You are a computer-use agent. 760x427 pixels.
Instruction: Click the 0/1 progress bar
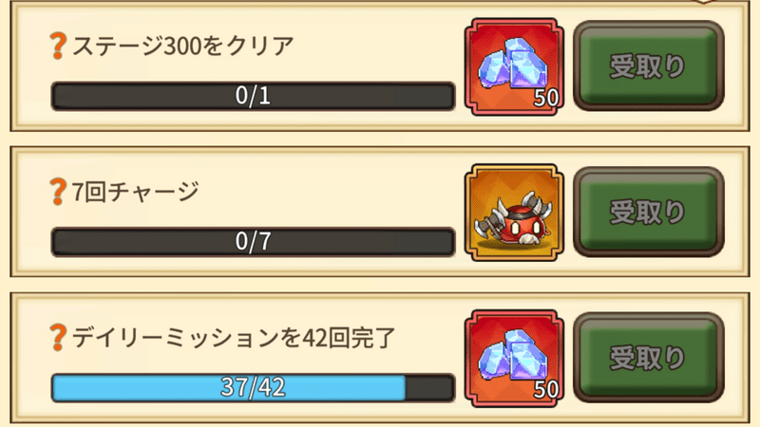point(253,96)
